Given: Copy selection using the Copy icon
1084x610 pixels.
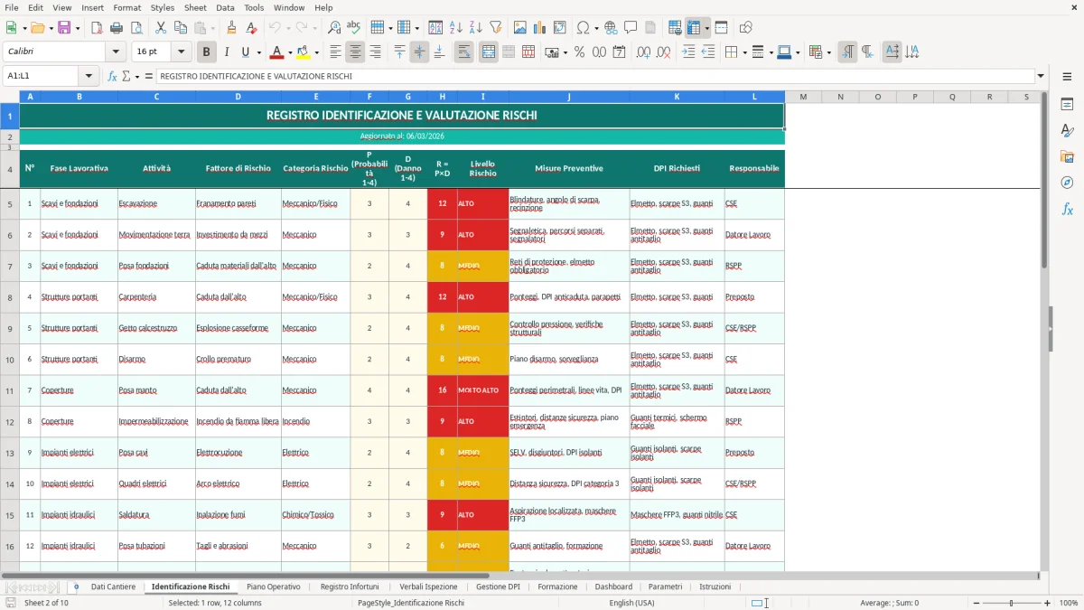Looking at the screenshot, I should click(x=180, y=28).
